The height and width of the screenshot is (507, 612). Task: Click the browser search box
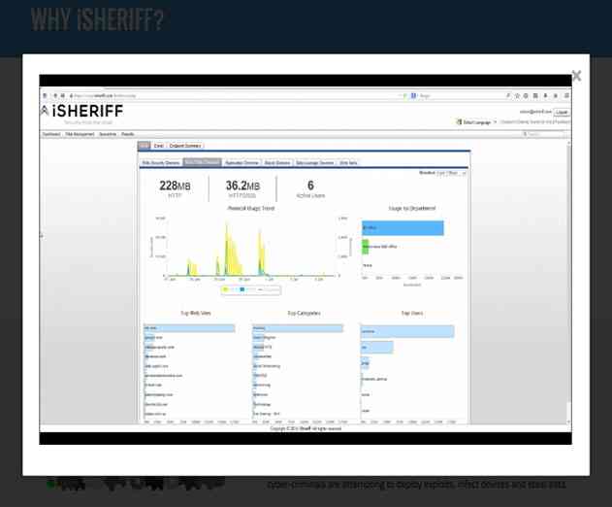pyautogui.click(x=459, y=95)
